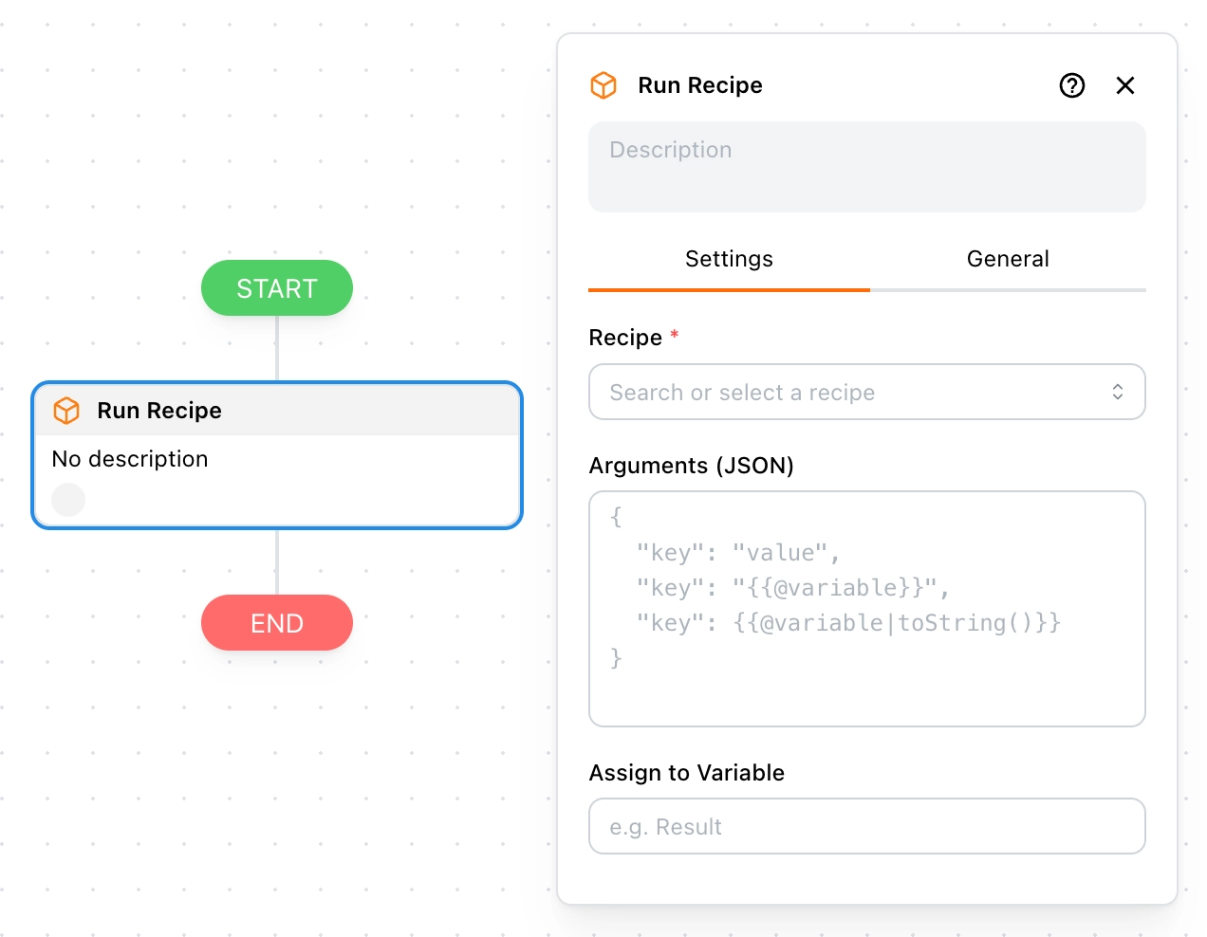Select the Settings tab
The image size is (1207, 937).
(729, 259)
